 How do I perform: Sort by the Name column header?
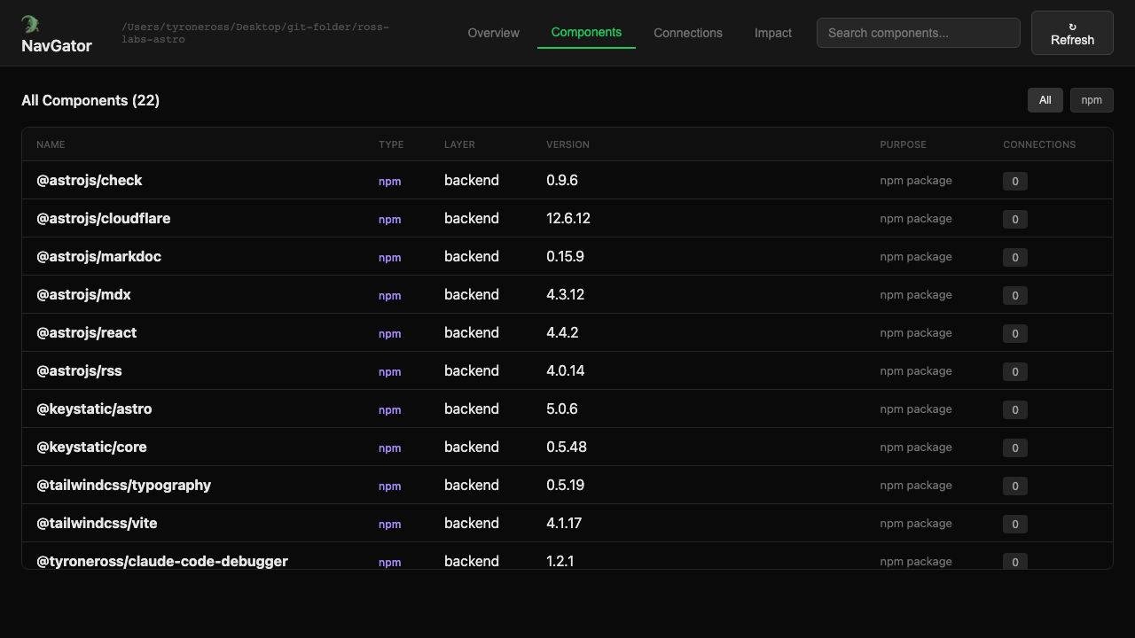coord(51,144)
